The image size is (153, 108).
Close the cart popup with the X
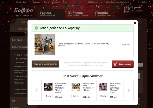135,23
